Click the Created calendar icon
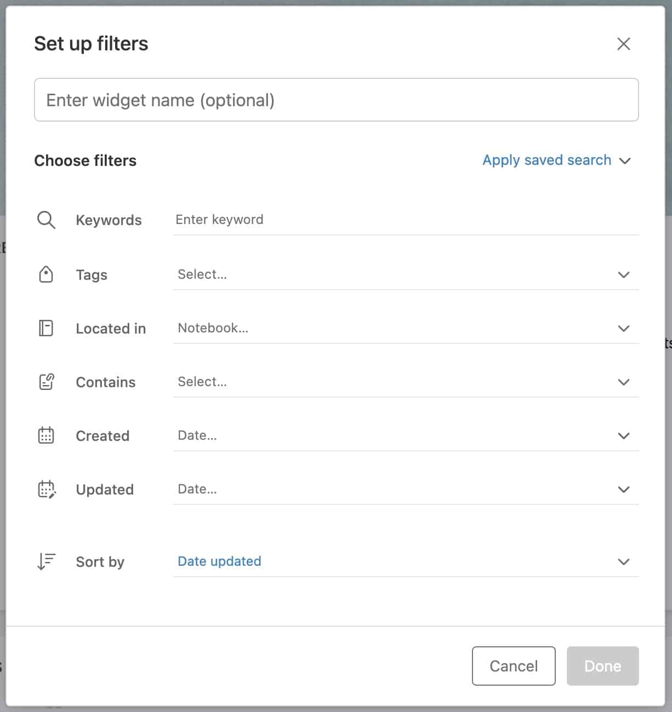The width and height of the screenshot is (672, 712). (x=46, y=435)
